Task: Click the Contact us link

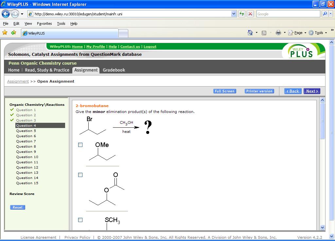Action: click(x=130, y=46)
